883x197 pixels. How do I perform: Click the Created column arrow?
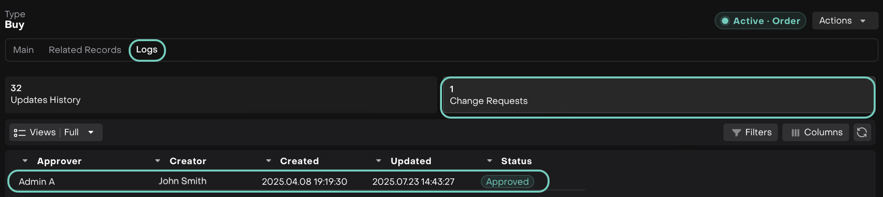(269, 161)
